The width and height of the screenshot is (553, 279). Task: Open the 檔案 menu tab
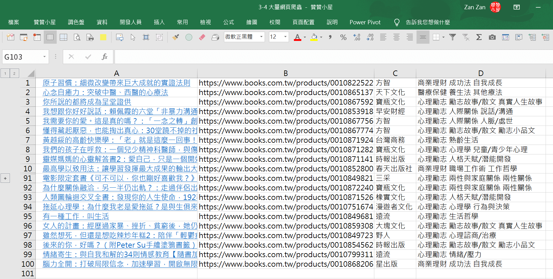pos(14,22)
